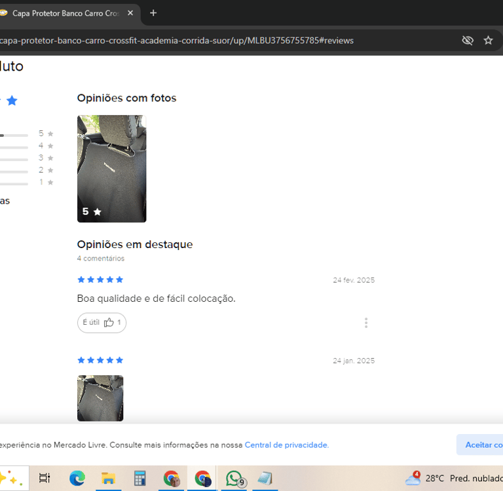Switch to first Chrome profile window

pyautogui.click(x=172, y=478)
